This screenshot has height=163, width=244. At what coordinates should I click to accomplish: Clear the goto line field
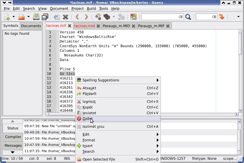[x=214, y=17]
